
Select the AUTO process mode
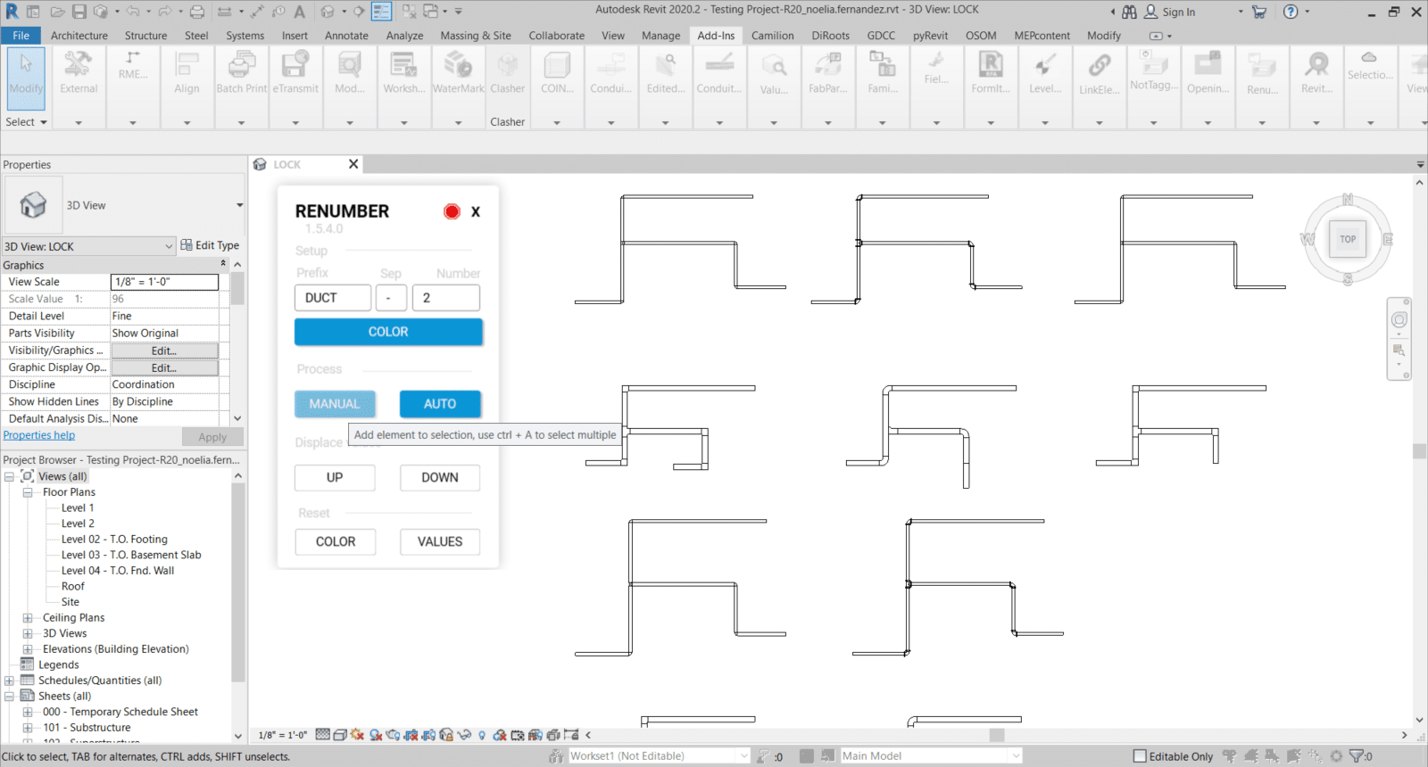tap(440, 404)
